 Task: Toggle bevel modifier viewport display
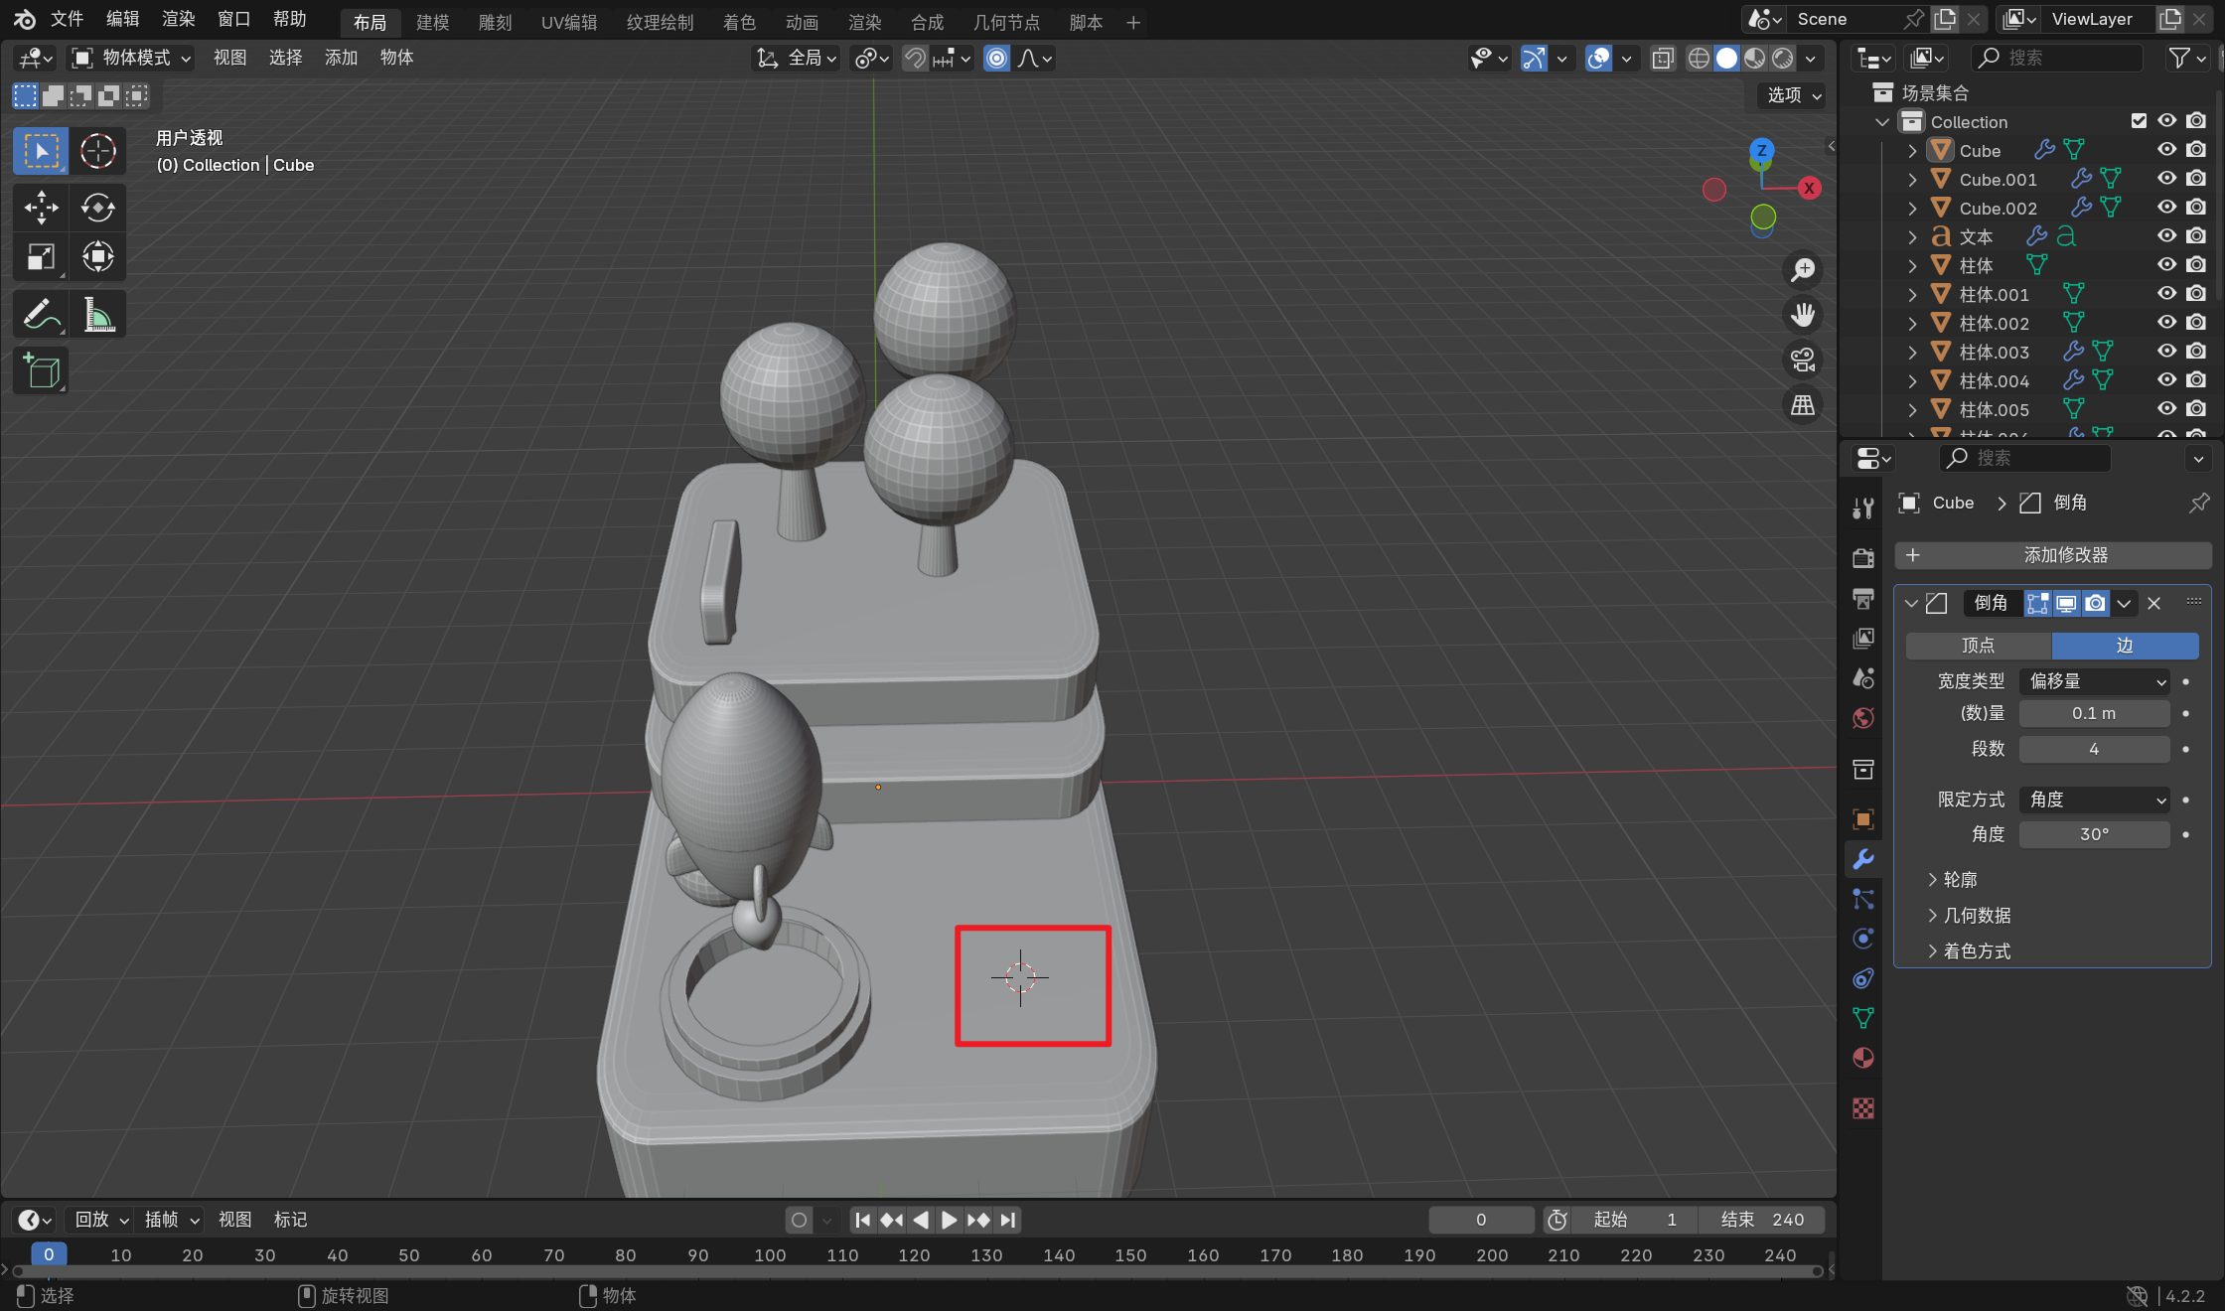click(2066, 603)
